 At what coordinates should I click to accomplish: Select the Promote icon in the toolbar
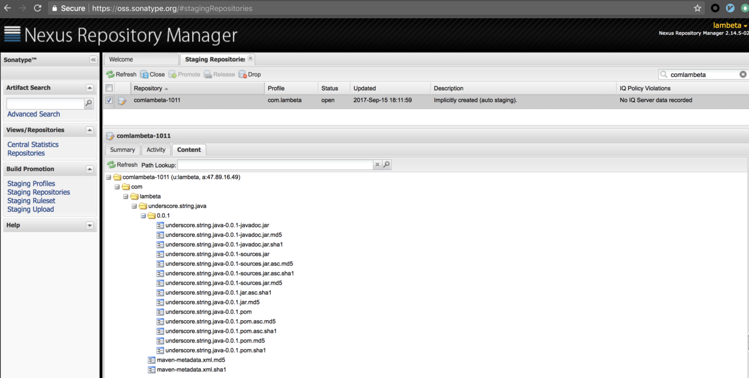[x=172, y=74]
